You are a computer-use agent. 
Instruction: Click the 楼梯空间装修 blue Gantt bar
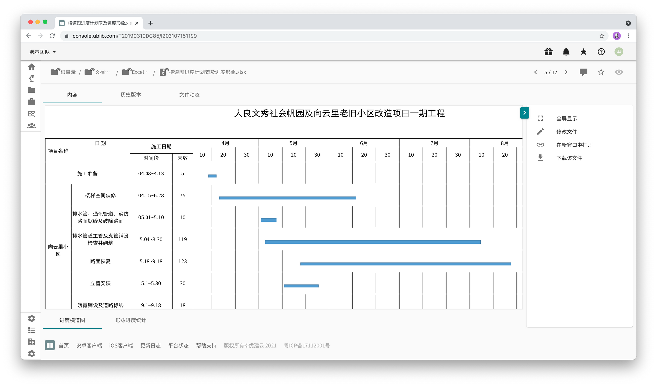287,198
